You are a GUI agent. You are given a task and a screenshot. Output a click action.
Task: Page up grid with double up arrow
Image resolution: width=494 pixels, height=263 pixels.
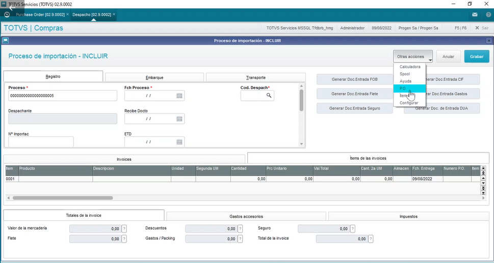click(483, 173)
